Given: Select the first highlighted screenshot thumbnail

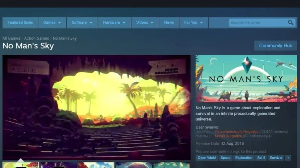Looking at the screenshot, I should [21, 165].
